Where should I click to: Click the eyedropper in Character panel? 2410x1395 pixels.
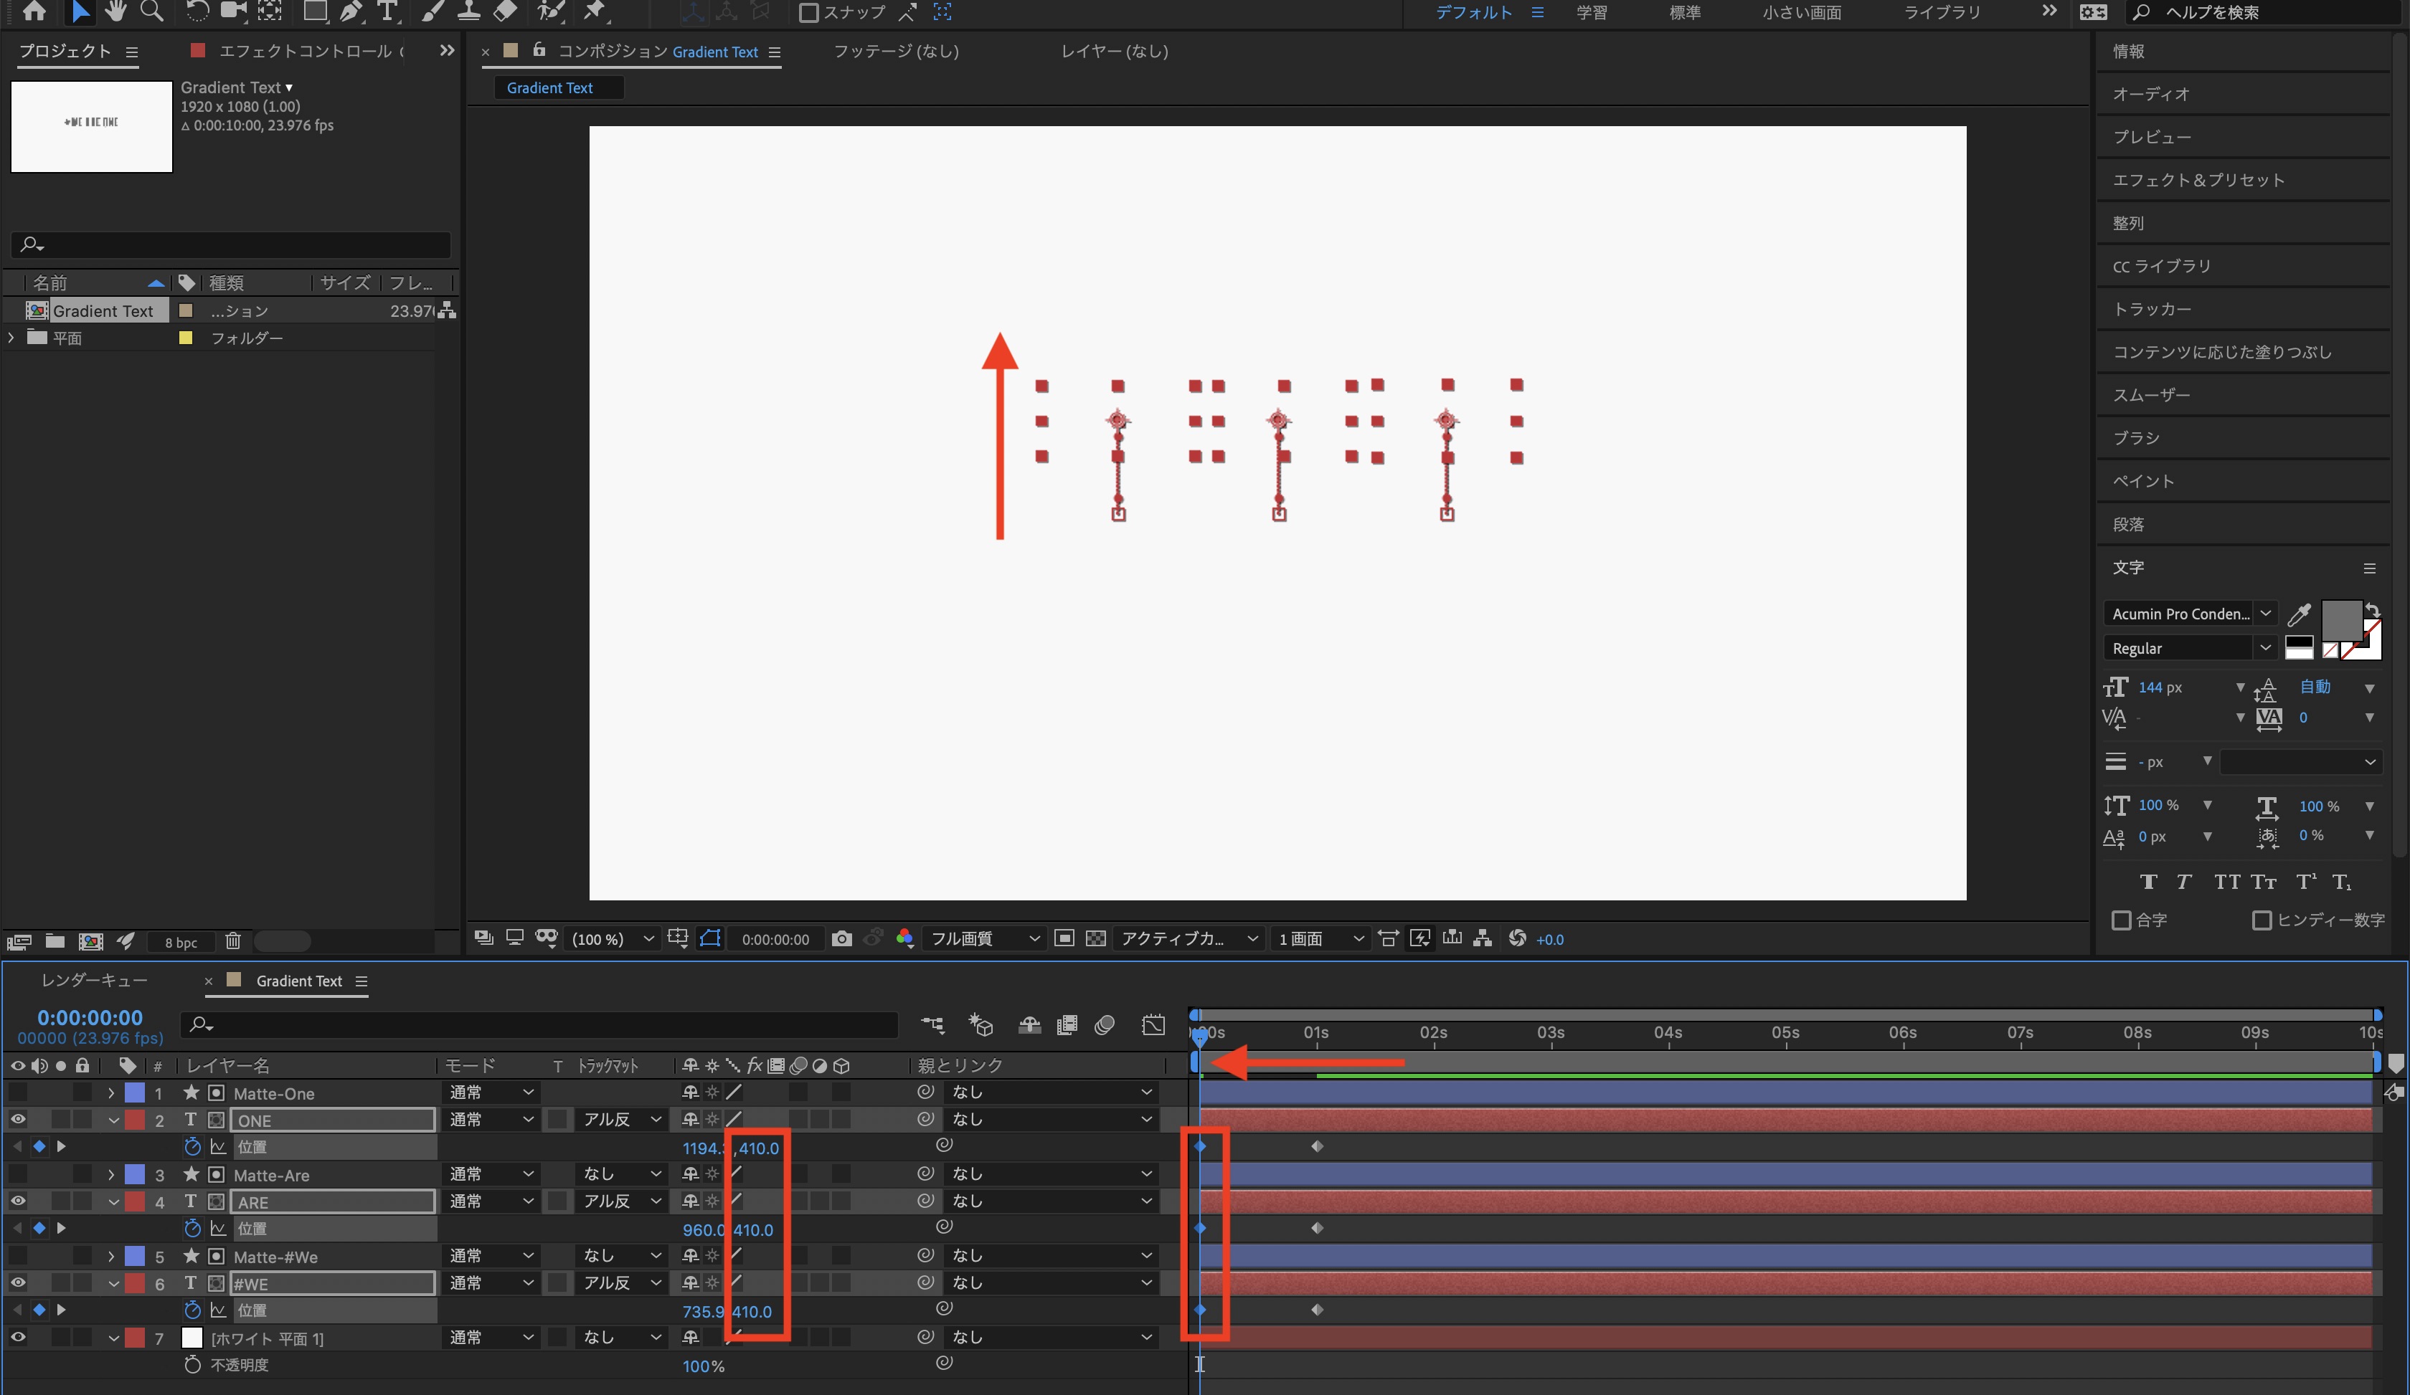tap(2299, 614)
